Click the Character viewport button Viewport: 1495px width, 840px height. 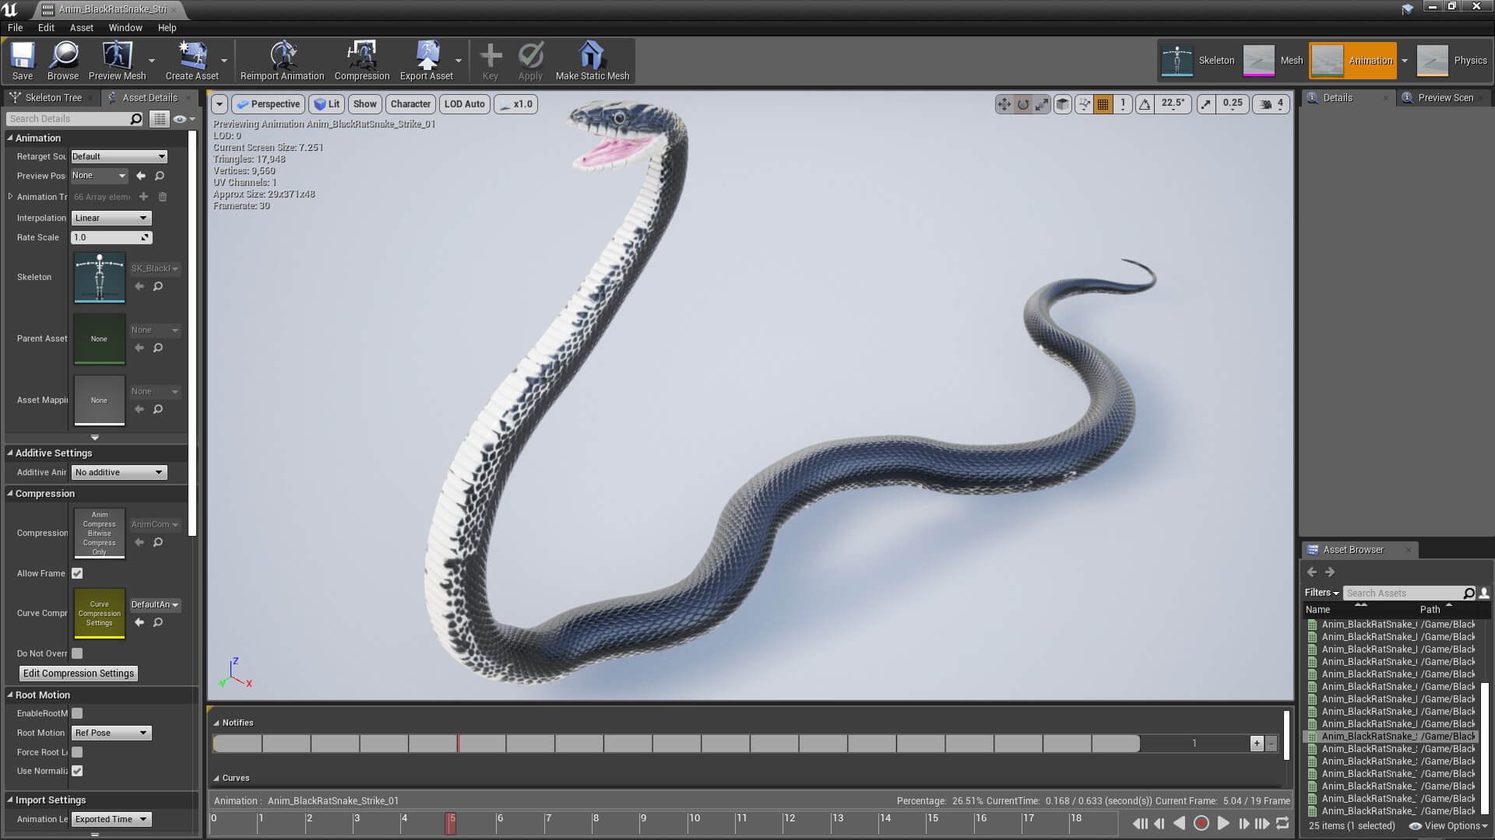pyautogui.click(x=410, y=104)
